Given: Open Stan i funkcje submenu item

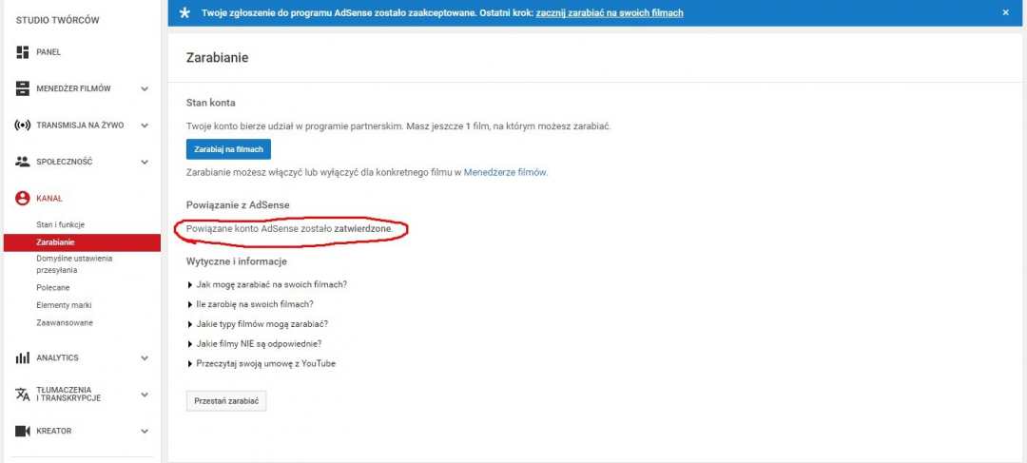Looking at the screenshot, I should (61, 224).
